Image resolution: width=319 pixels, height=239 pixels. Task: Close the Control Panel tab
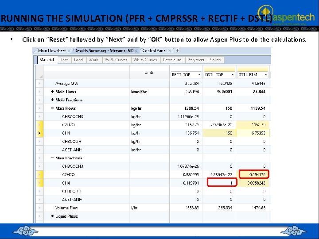point(170,50)
